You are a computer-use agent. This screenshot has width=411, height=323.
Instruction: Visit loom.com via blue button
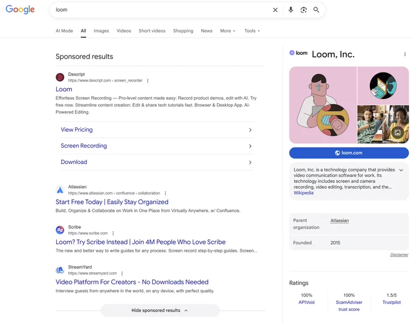pos(349,153)
